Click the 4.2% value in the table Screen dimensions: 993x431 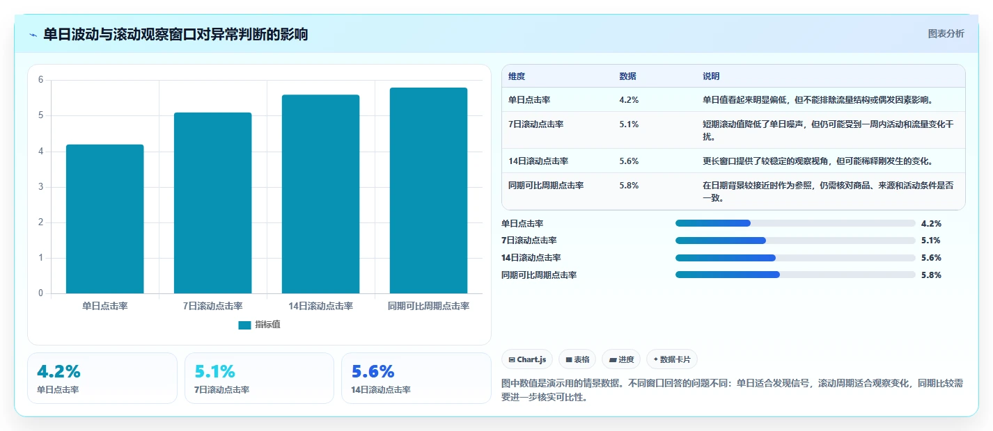[629, 99]
